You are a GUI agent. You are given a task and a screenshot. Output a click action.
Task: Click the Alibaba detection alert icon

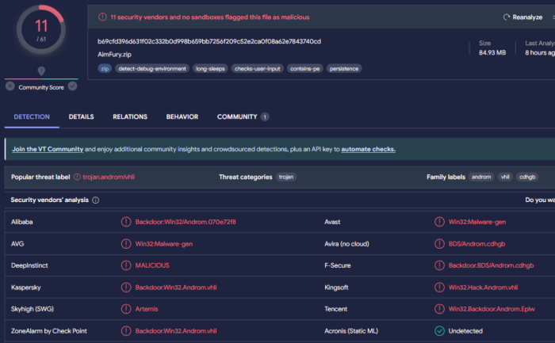click(x=126, y=222)
